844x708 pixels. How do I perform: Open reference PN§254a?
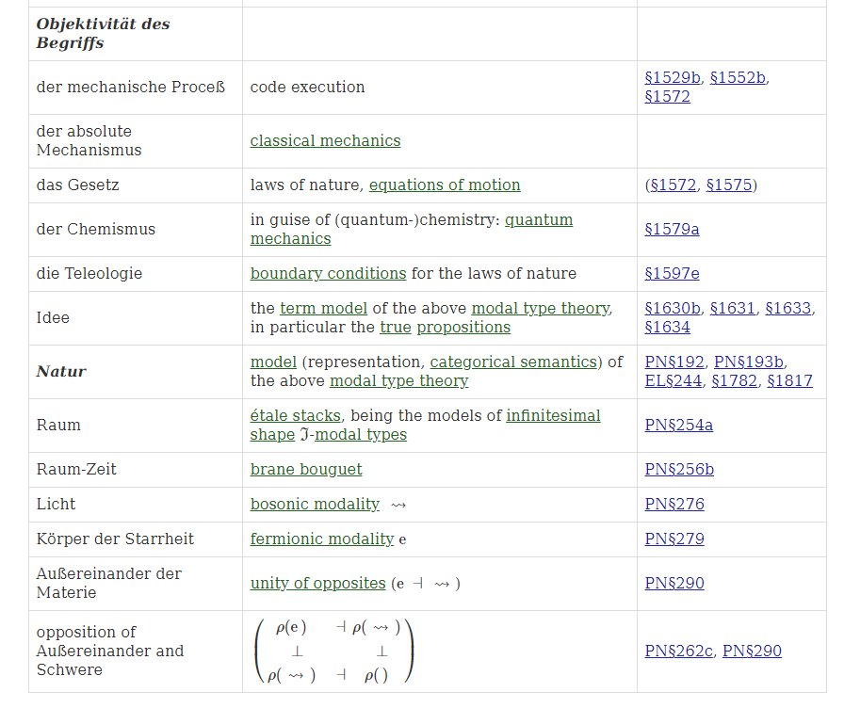pyautogui.click(x=678, y=426)
